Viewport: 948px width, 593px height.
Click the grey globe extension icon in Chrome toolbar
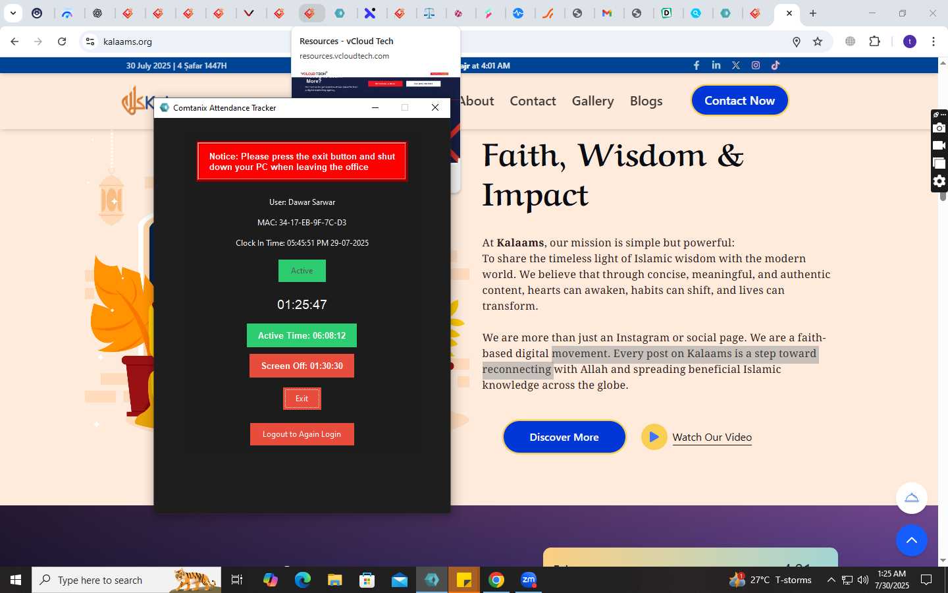(851, 42)
